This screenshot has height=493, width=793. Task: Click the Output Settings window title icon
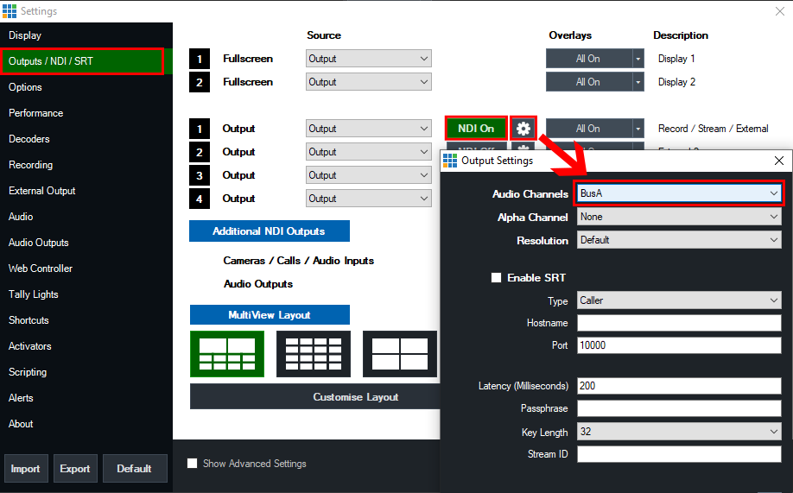[450, 161]
